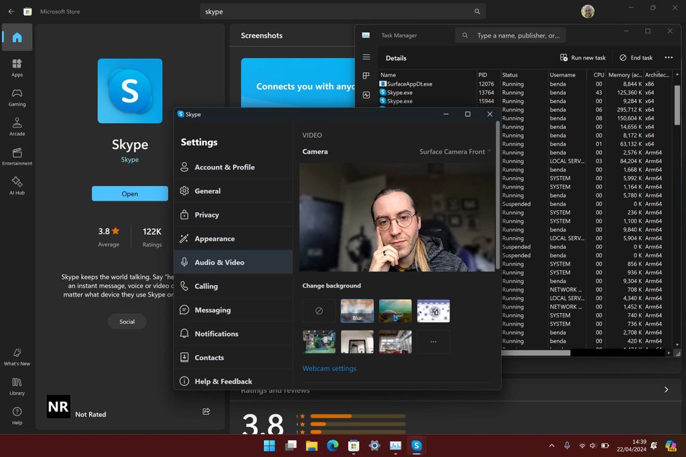Click the Skype icon on the taskbar
Image resolution: width=686 pixels, height=457 pixels.
(415, 444)
